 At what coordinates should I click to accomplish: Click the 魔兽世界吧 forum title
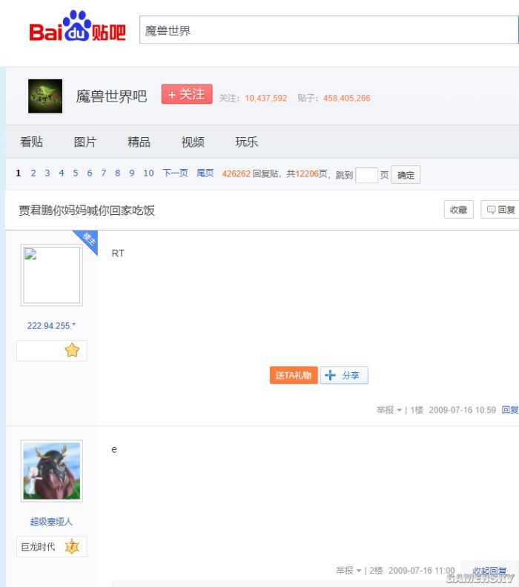111,96
